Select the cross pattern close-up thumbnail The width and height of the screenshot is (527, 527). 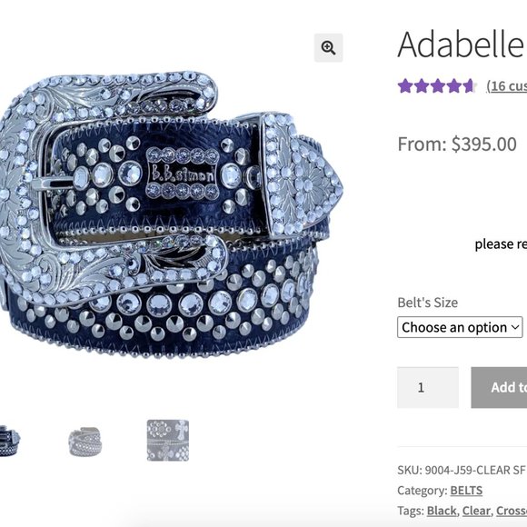168,441
